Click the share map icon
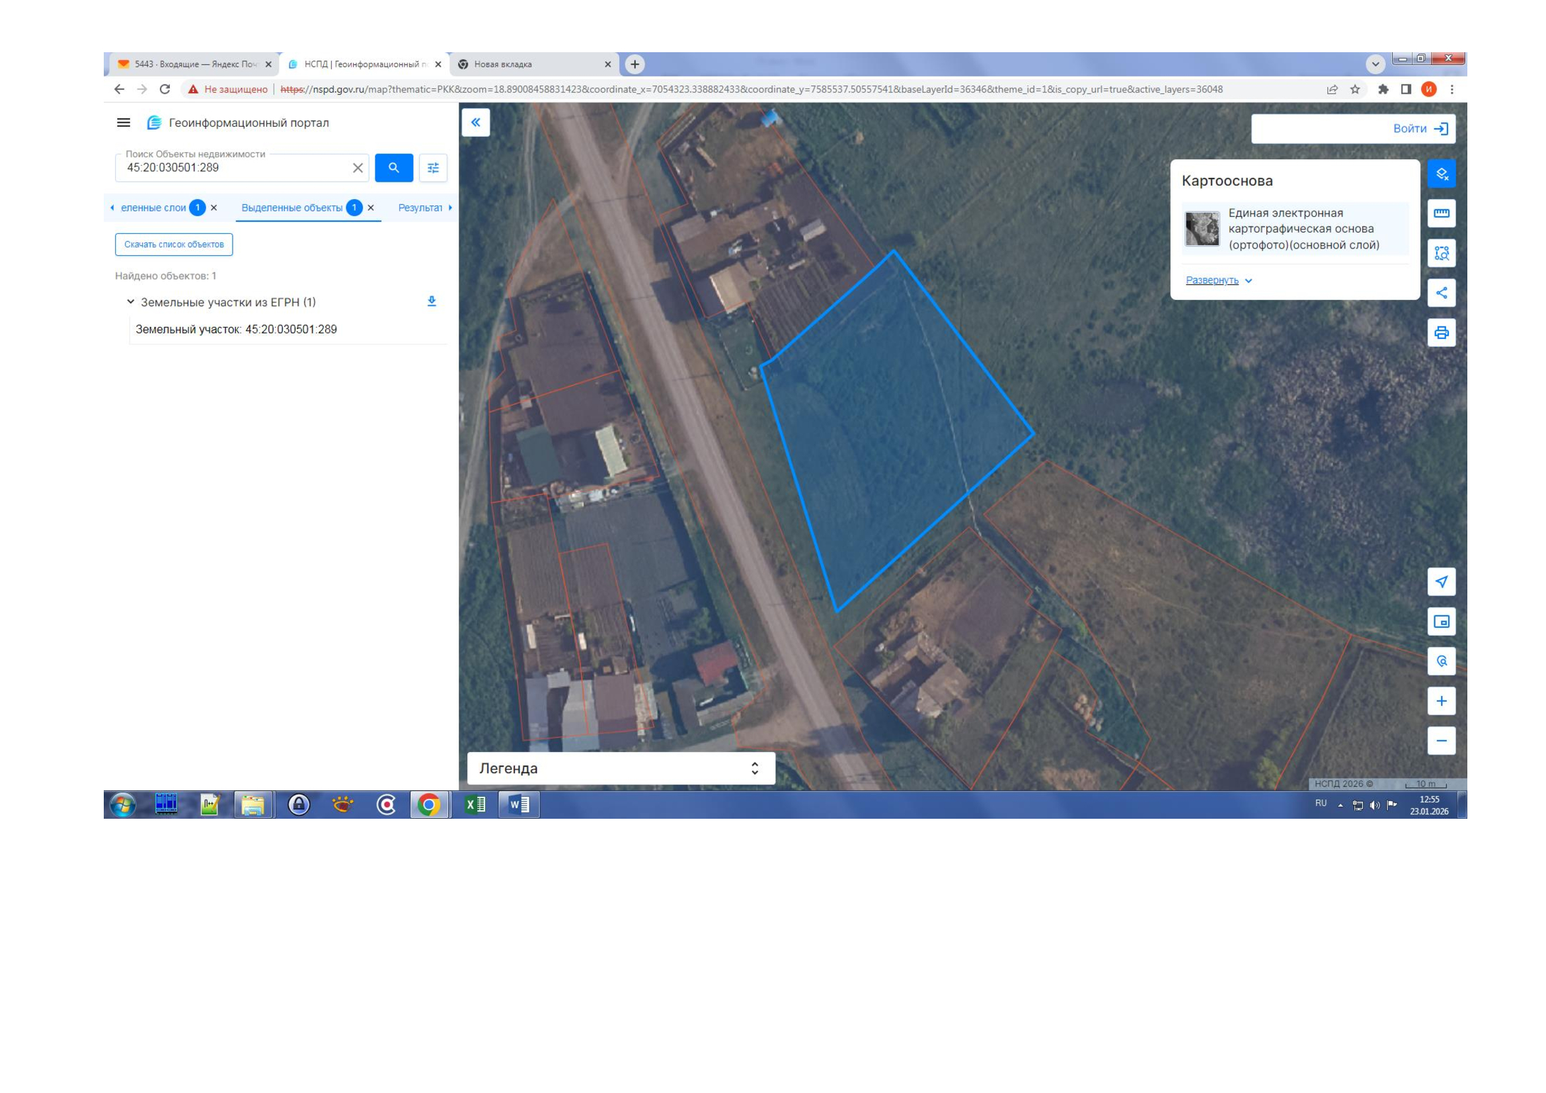This screenshot has width=1546, height=1093. point(1441,293)
